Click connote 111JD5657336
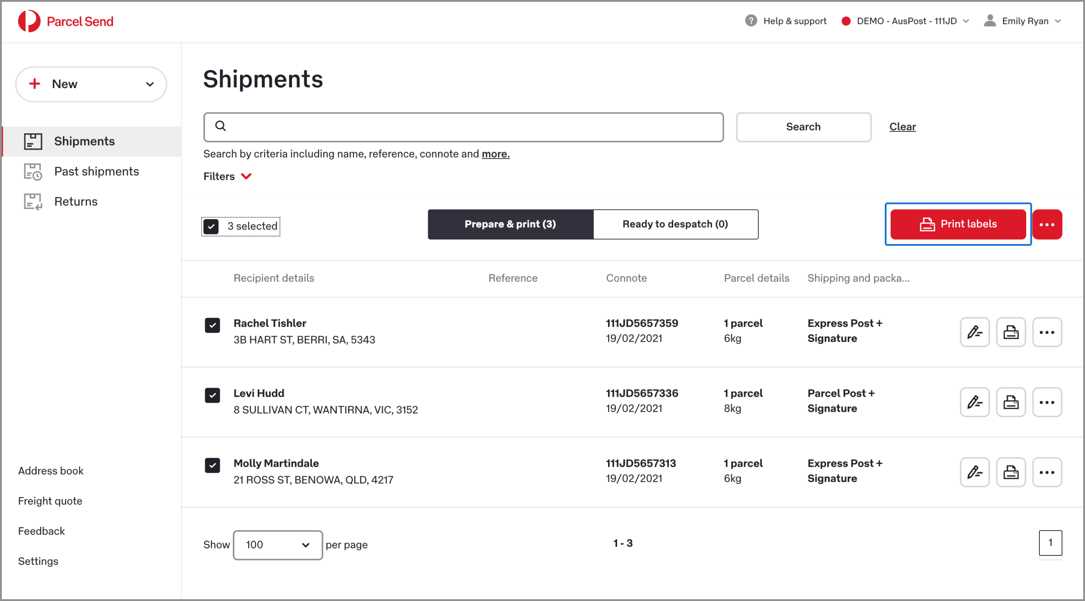Viewport: 1085px width, 601px height. (x=642, y=394)
